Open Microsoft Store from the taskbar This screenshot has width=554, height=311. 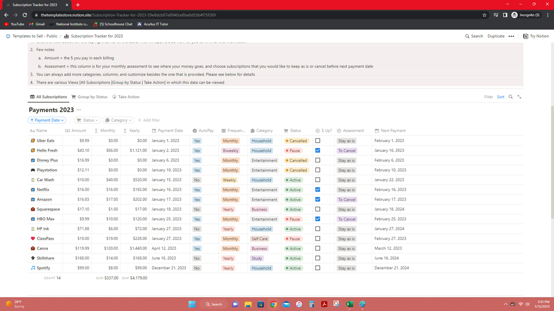[x=261, y=304]
